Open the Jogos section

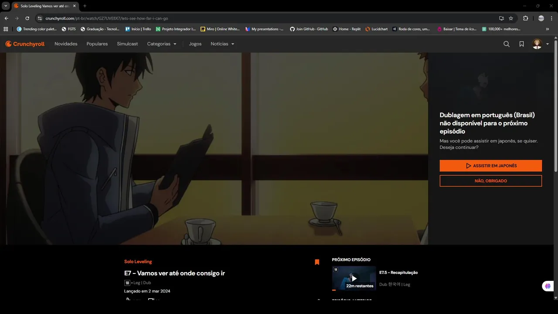195,44
